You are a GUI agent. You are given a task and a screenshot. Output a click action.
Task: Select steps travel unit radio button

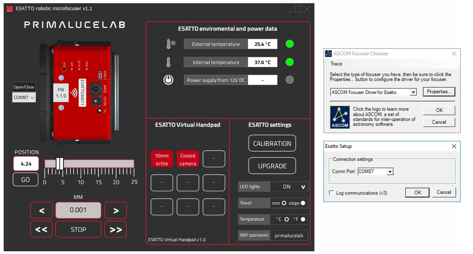(303, 203)
